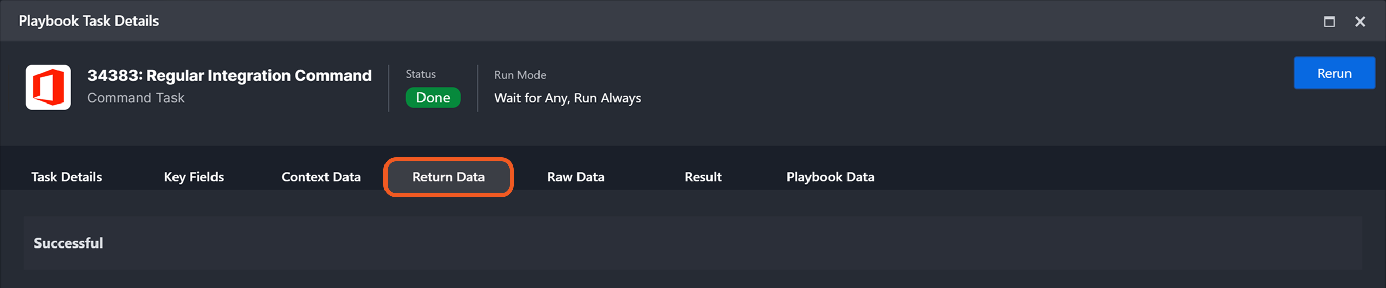Switch to the Task Details tab
Screen dimensions: 1386x288
click(x=67, y=177)
